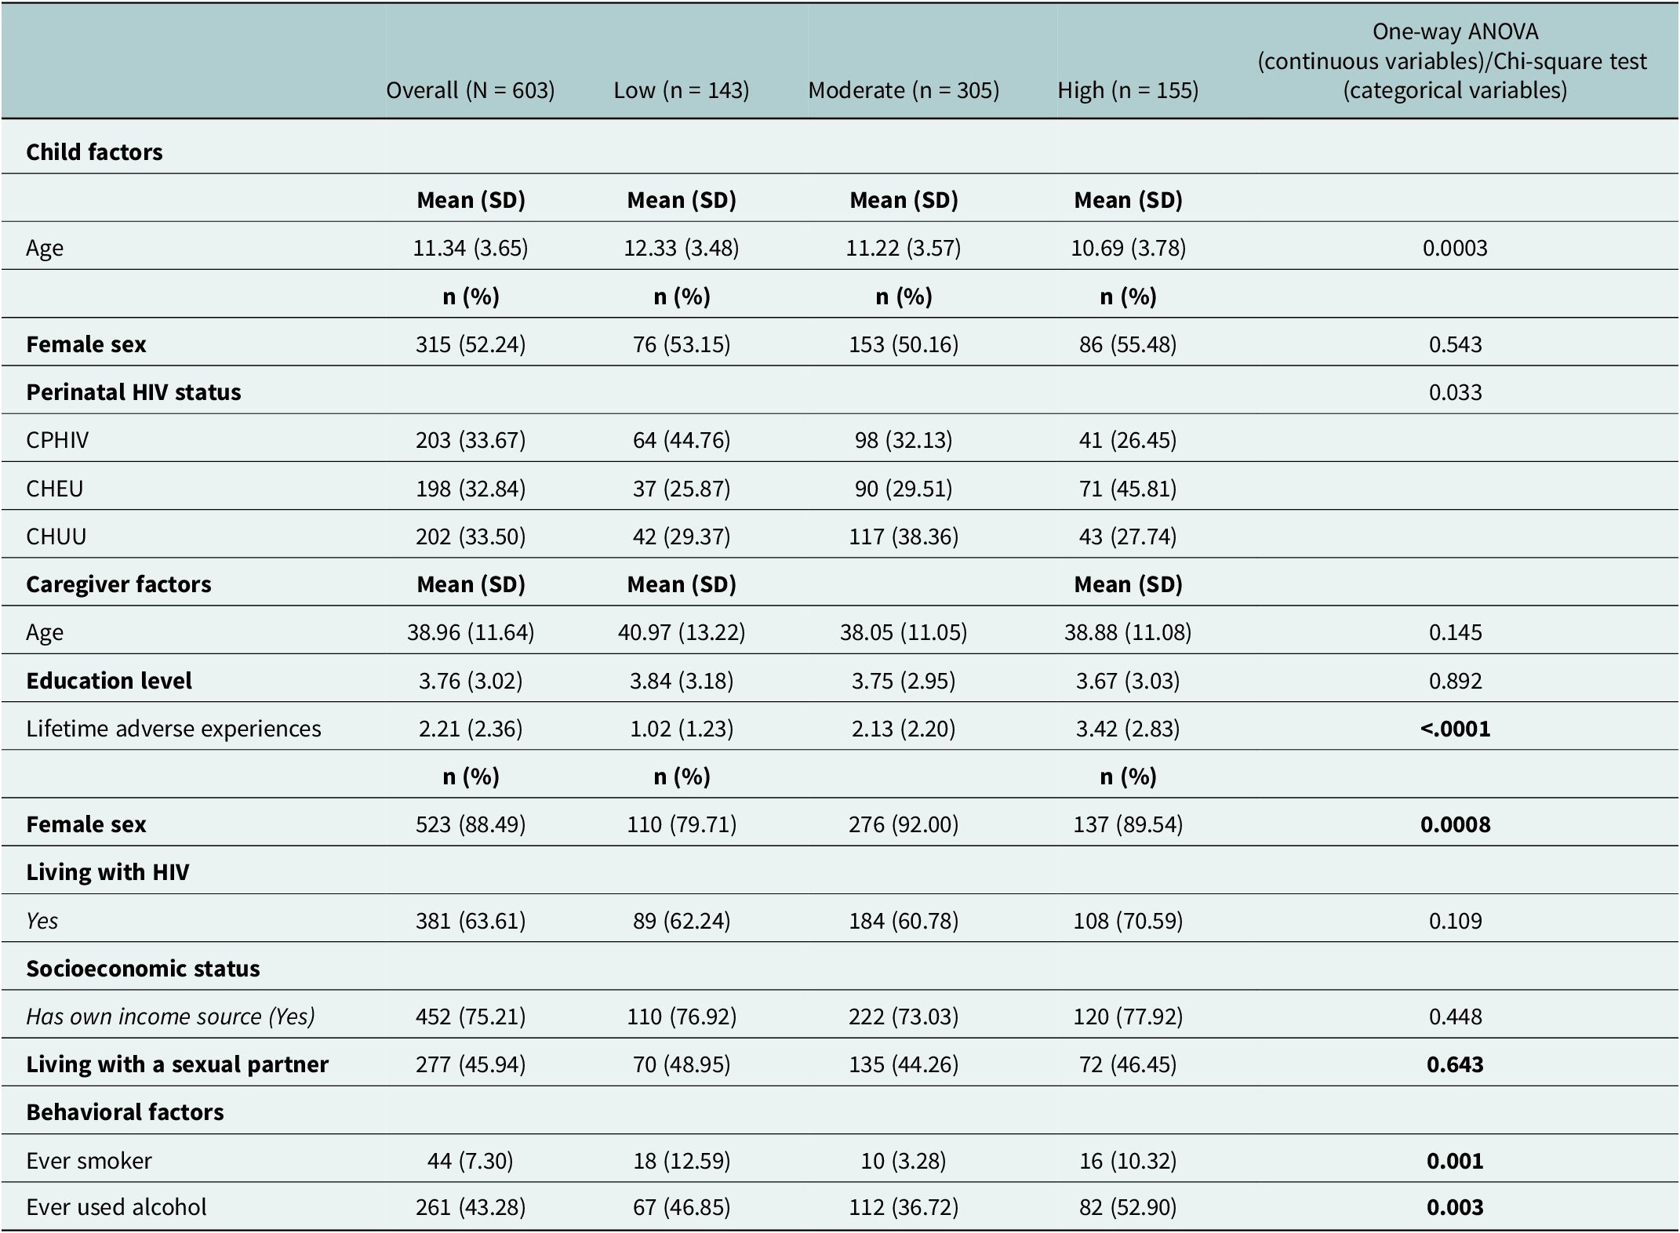Select Has own income source (Yes) label
The height and width of the screenshot is (1233, 1680).
[x=170, y=1016]
